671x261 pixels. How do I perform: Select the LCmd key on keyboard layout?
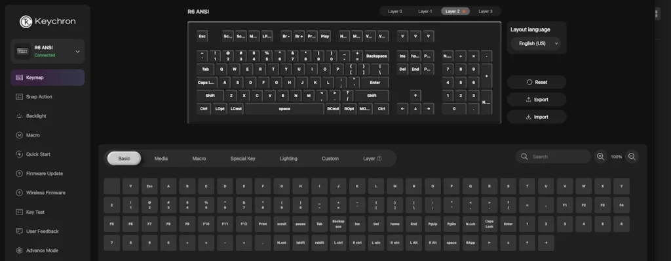tap(236, 109)
